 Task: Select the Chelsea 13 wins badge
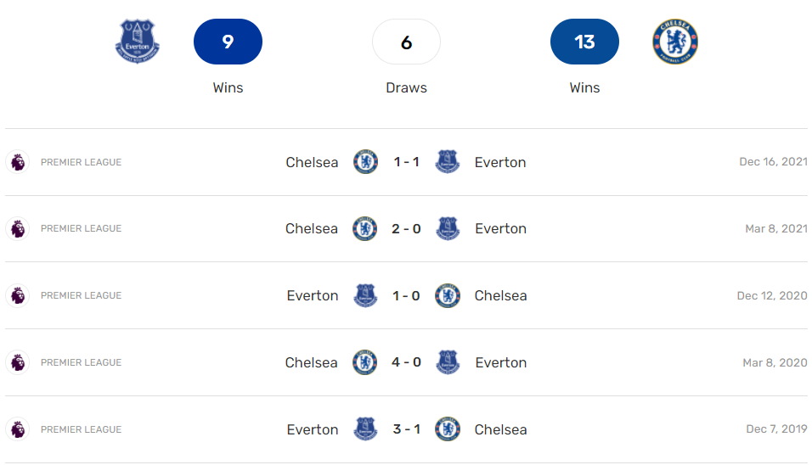coord(584,42)
